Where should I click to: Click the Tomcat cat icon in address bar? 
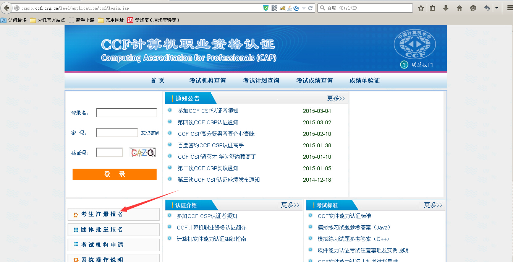283,8
